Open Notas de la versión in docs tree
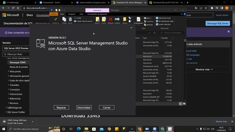This screenshot has width=235, height=132. click(x=19, y=67)
